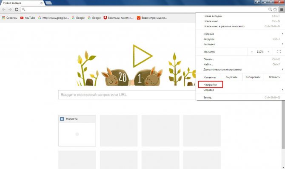This screenshot has width=285, height=169.
Task: Open the Водонепроницаем... bookmark
Action: pos(151,18)
